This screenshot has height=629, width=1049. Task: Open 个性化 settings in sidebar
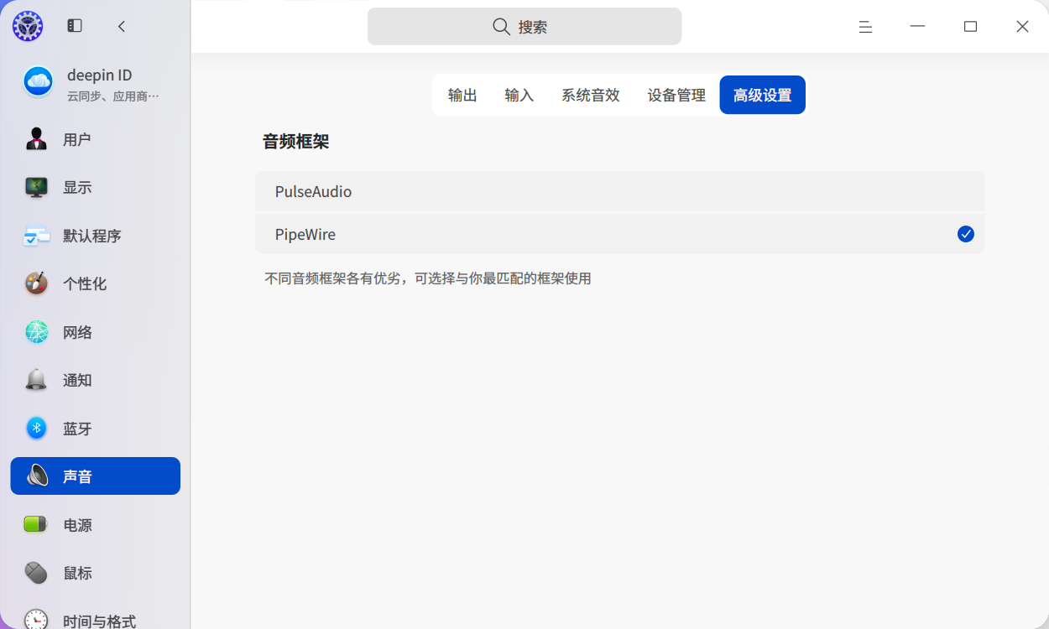(96, 283)
